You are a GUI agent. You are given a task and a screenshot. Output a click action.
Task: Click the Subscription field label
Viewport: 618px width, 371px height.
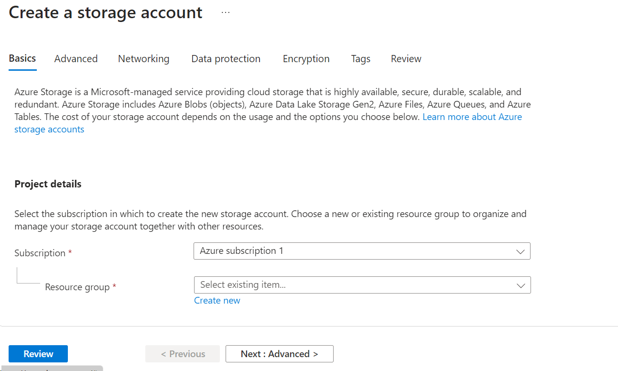point(40,253)
